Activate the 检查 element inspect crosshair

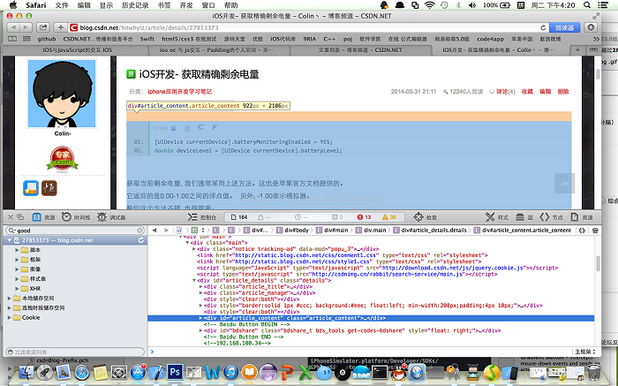[426, 217]
